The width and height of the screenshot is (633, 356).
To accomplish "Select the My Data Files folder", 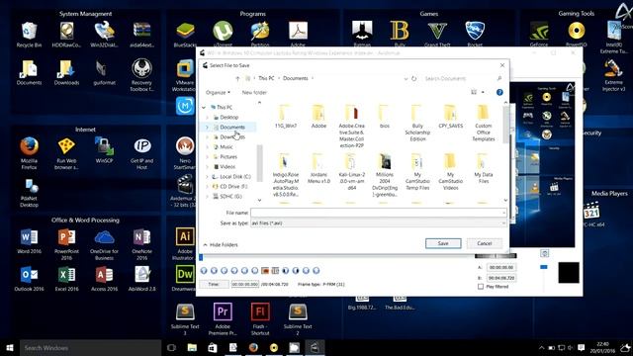I will (x=484, y=169).
